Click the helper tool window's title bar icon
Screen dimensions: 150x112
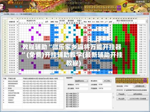pos(2,14)
